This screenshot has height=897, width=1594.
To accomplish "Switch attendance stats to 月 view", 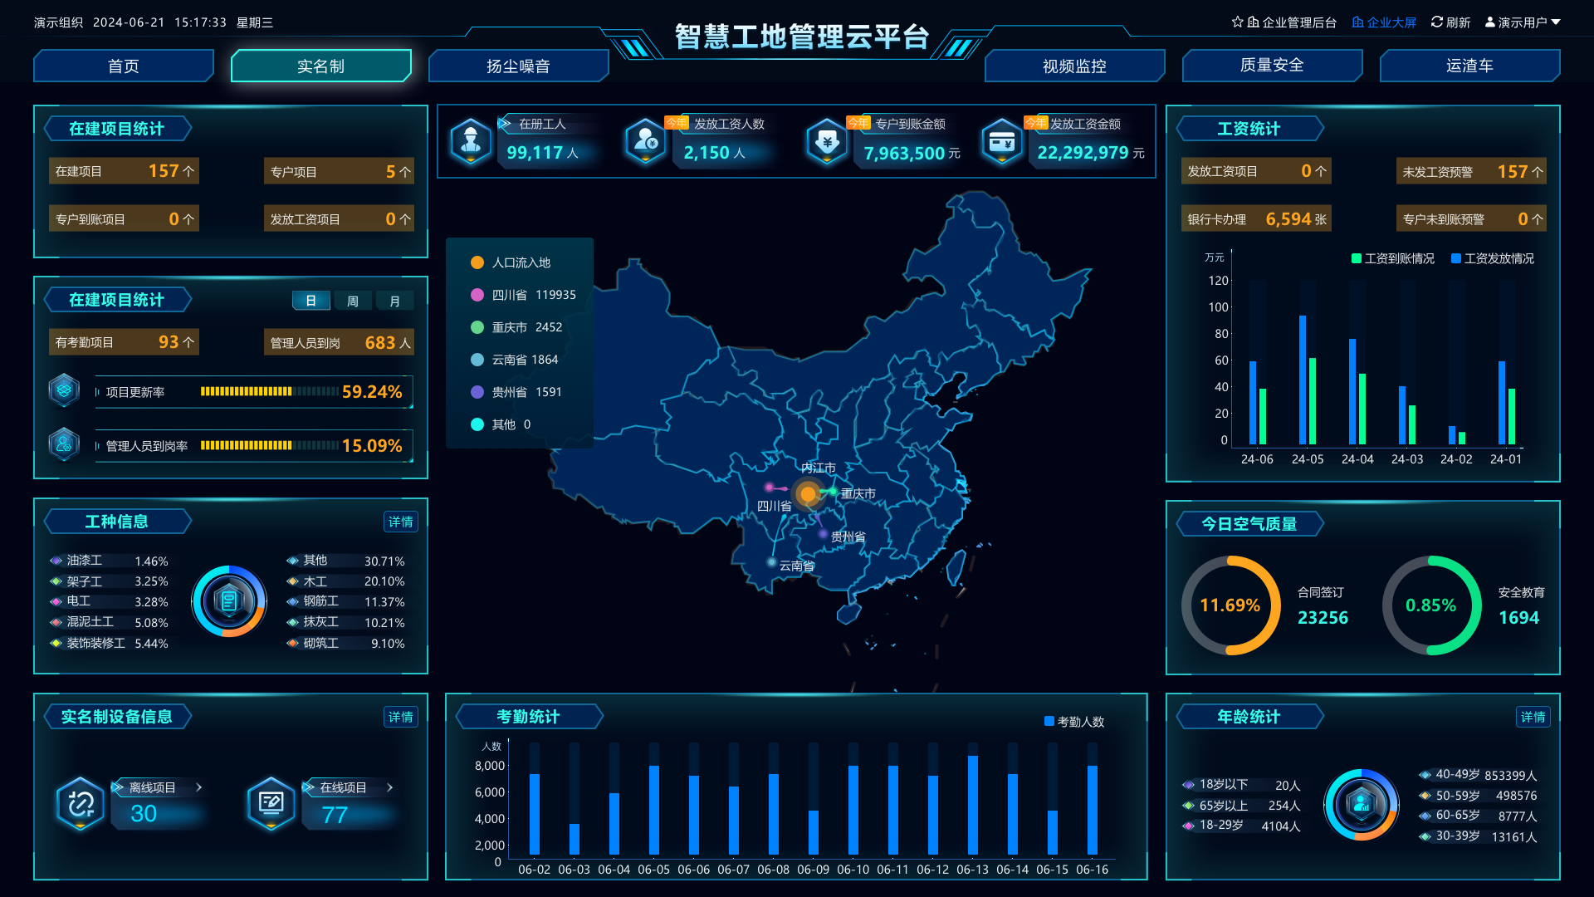I will point(394,301).
